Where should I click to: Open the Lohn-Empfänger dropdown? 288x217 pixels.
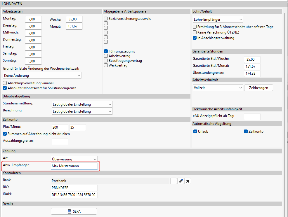218,20
